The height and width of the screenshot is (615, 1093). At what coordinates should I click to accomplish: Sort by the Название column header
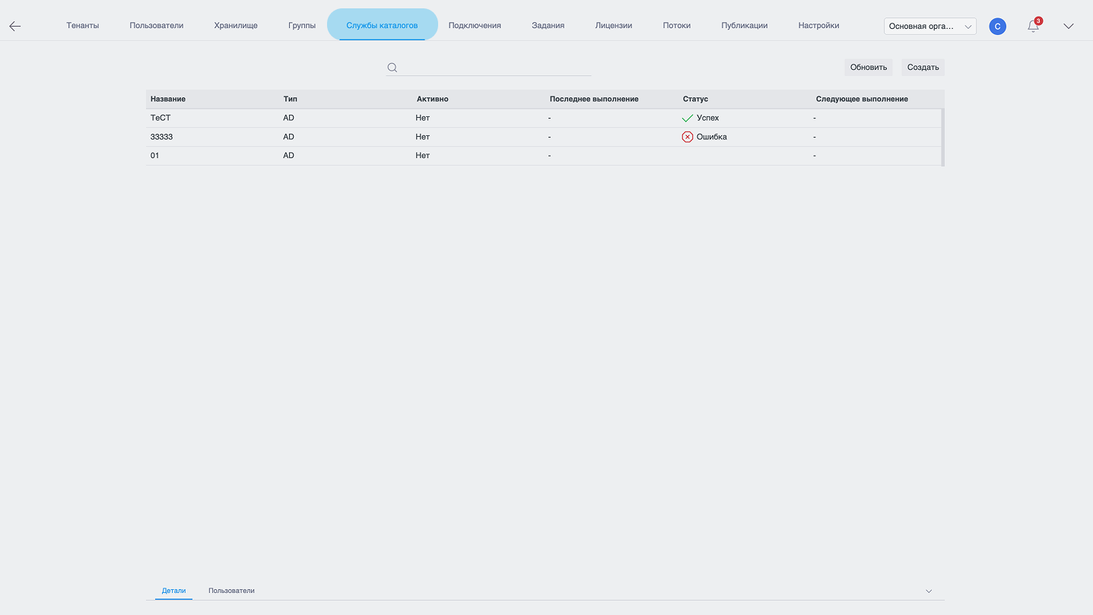pos(168,99)
